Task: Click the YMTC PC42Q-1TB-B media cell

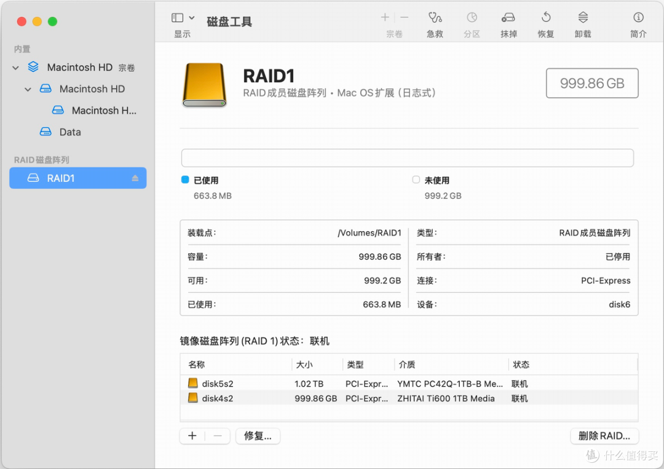Action: pos(450,384)
